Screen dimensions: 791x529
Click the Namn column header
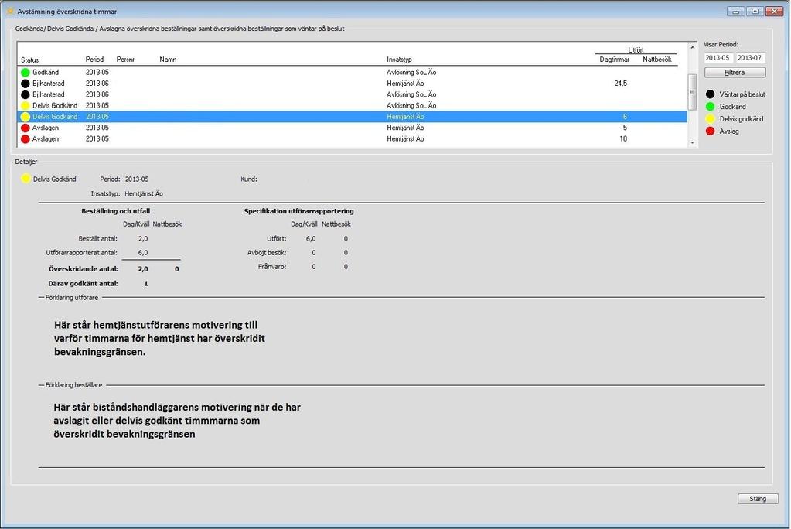[x=168, y=60]
